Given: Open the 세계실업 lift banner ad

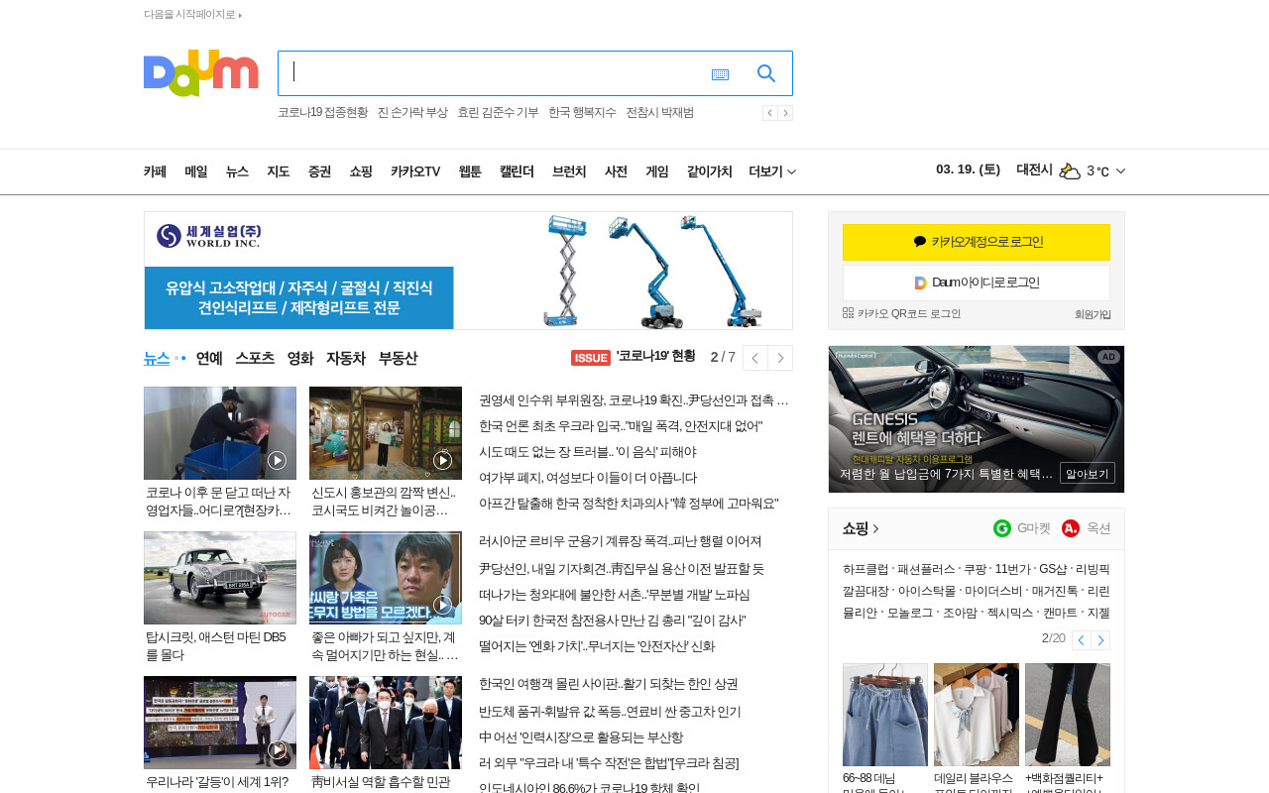Looking at the screenshot, I should (468, 271).
